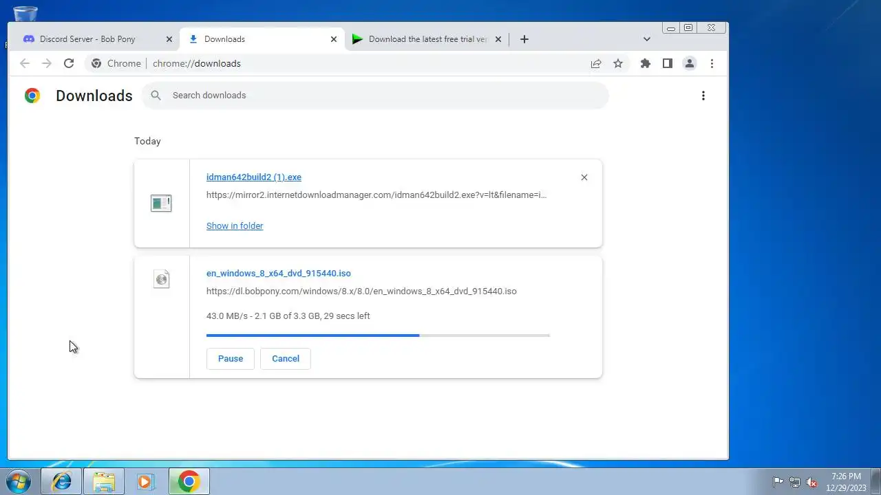
Task: Close the free trial version tab
Action: coord(498,39)
